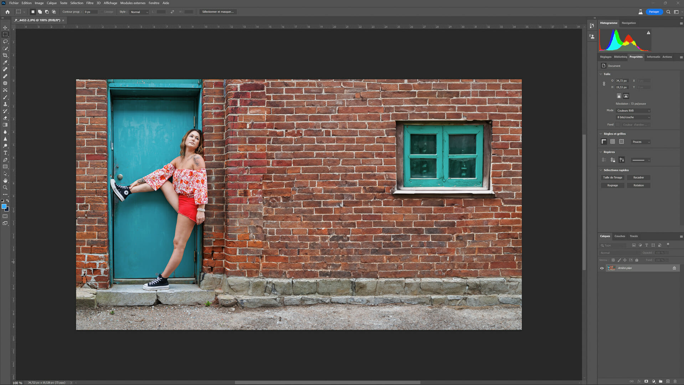
Task: Switch canvas to portrait orientation
Action: click(x=619, y=96)
